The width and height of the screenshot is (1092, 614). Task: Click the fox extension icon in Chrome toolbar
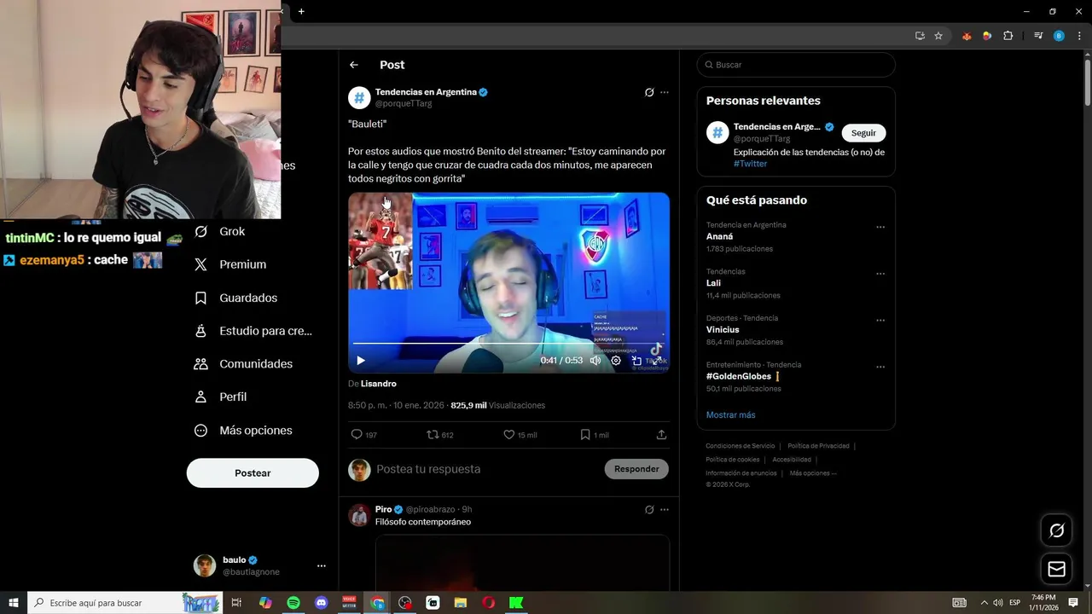click(x=967, y=36)
